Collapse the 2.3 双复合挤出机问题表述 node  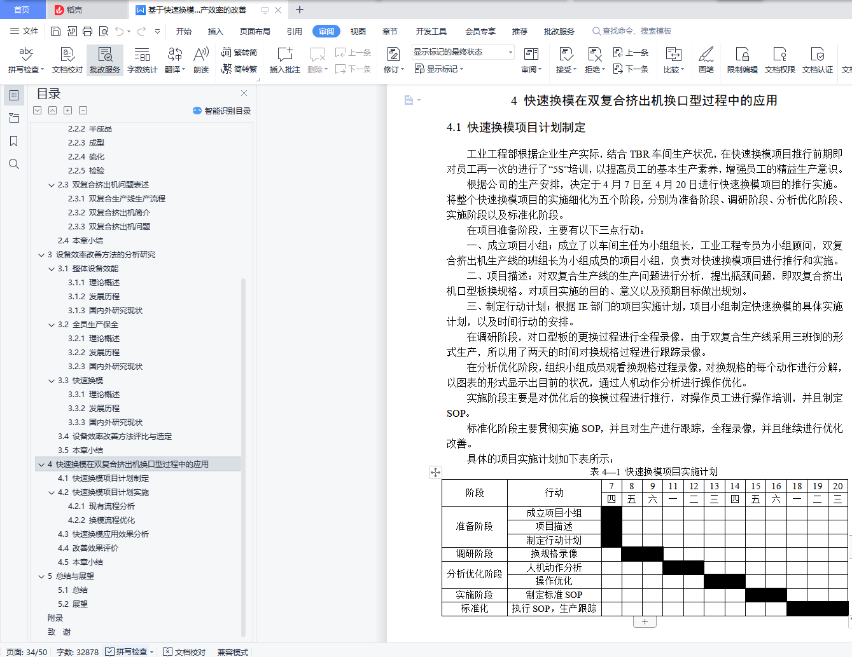[x=52, y=185]
